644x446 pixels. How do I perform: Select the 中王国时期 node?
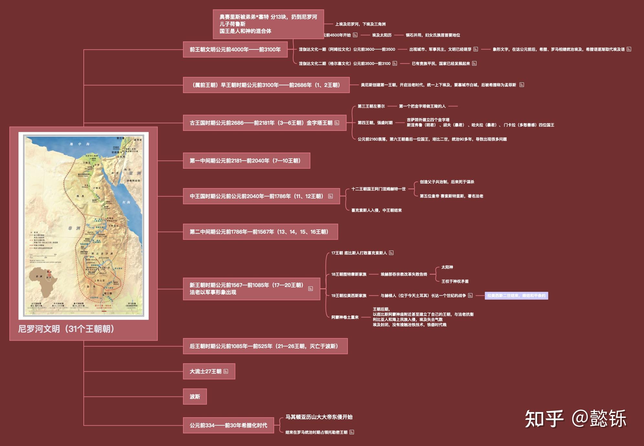[x=262, y=196]
